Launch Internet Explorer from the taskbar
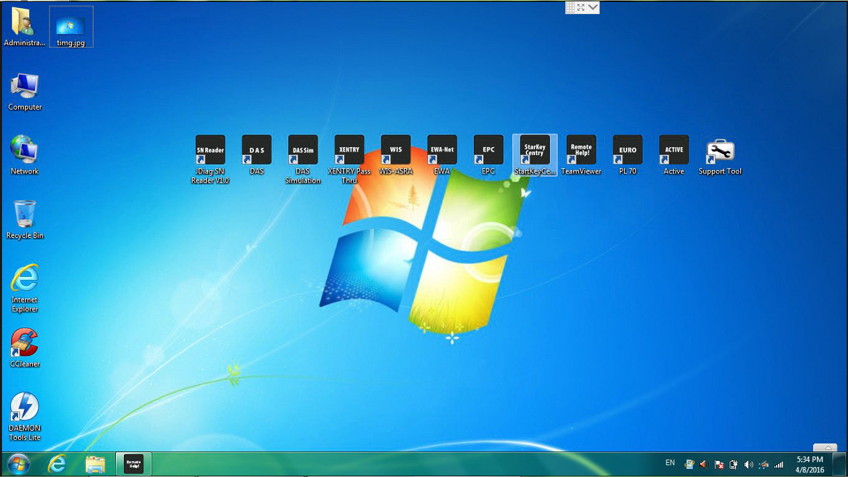 [x=57, y=464]
